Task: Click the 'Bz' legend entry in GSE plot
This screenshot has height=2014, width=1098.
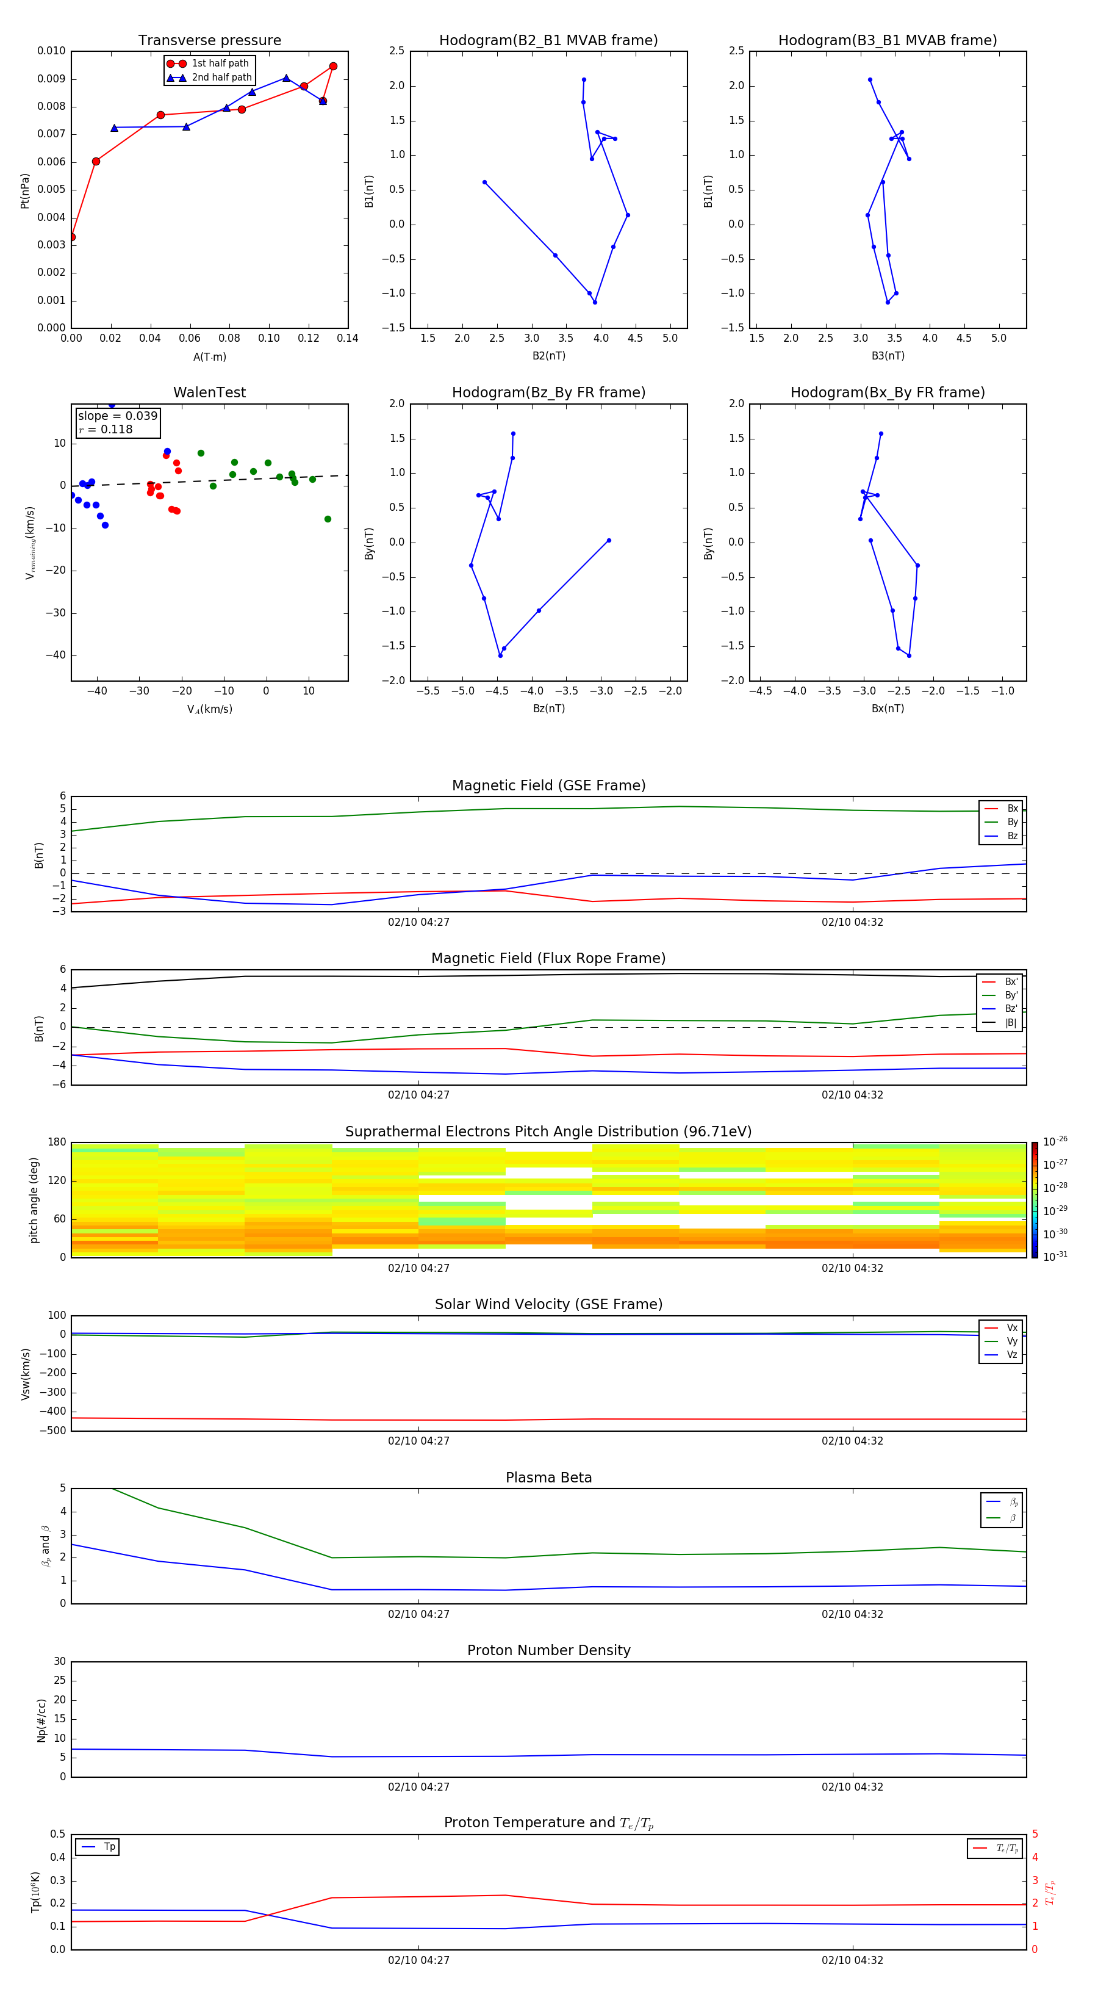Action: pyautogui.click(x=1001, y=837)
